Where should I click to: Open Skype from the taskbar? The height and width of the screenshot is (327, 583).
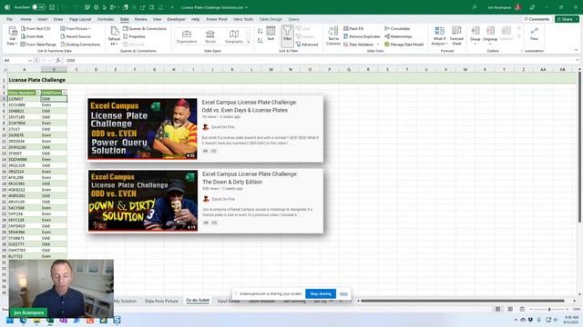coord(117,320)
